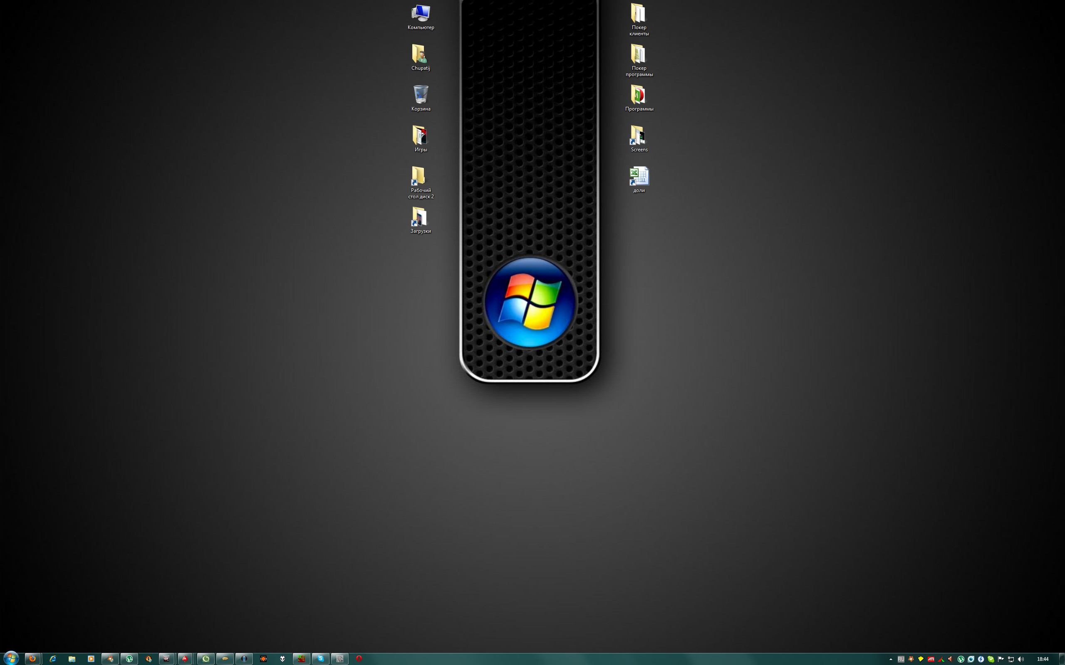Viewport: 1065px width, 665px height.
Task: Show hidden system tray icons arrow
Action: point(891,659)
